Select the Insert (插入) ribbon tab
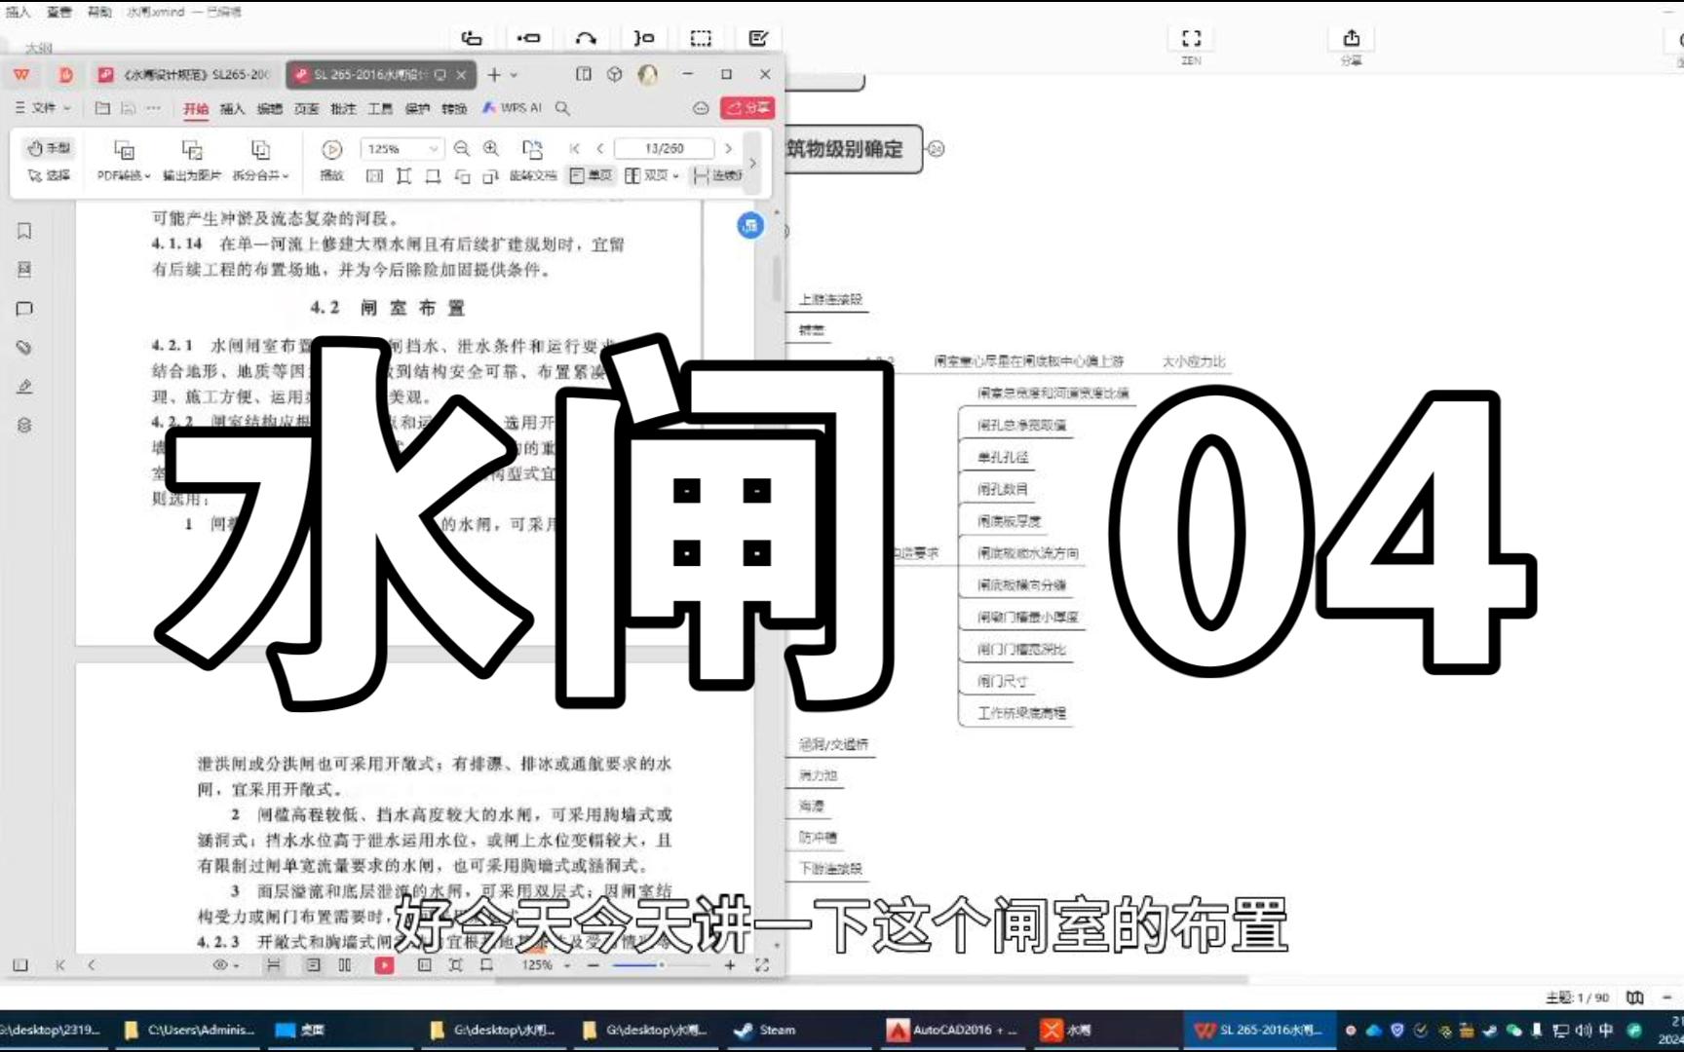 click(x=232, y=108)
